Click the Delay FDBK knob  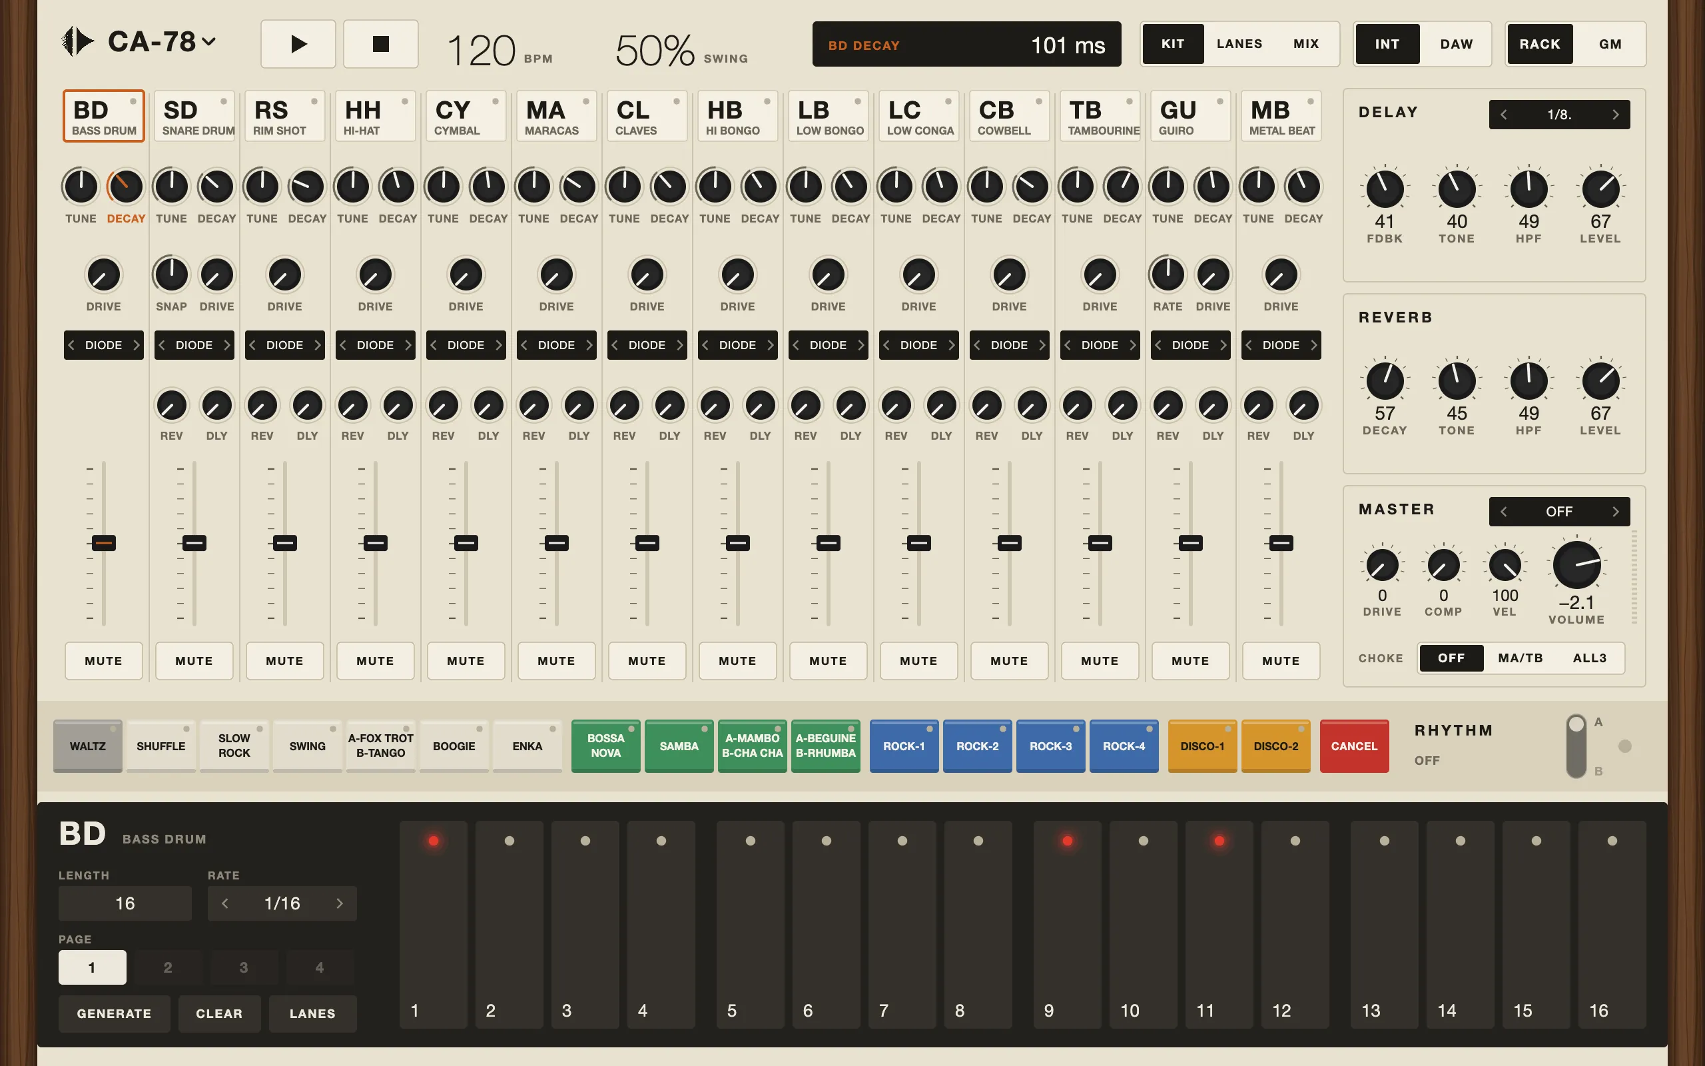[x=1385, y=189]
